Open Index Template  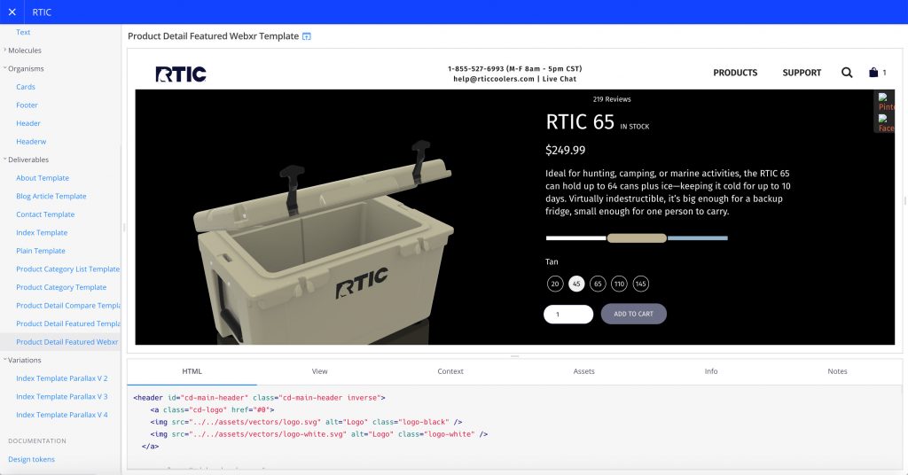(x=42, y=232)
